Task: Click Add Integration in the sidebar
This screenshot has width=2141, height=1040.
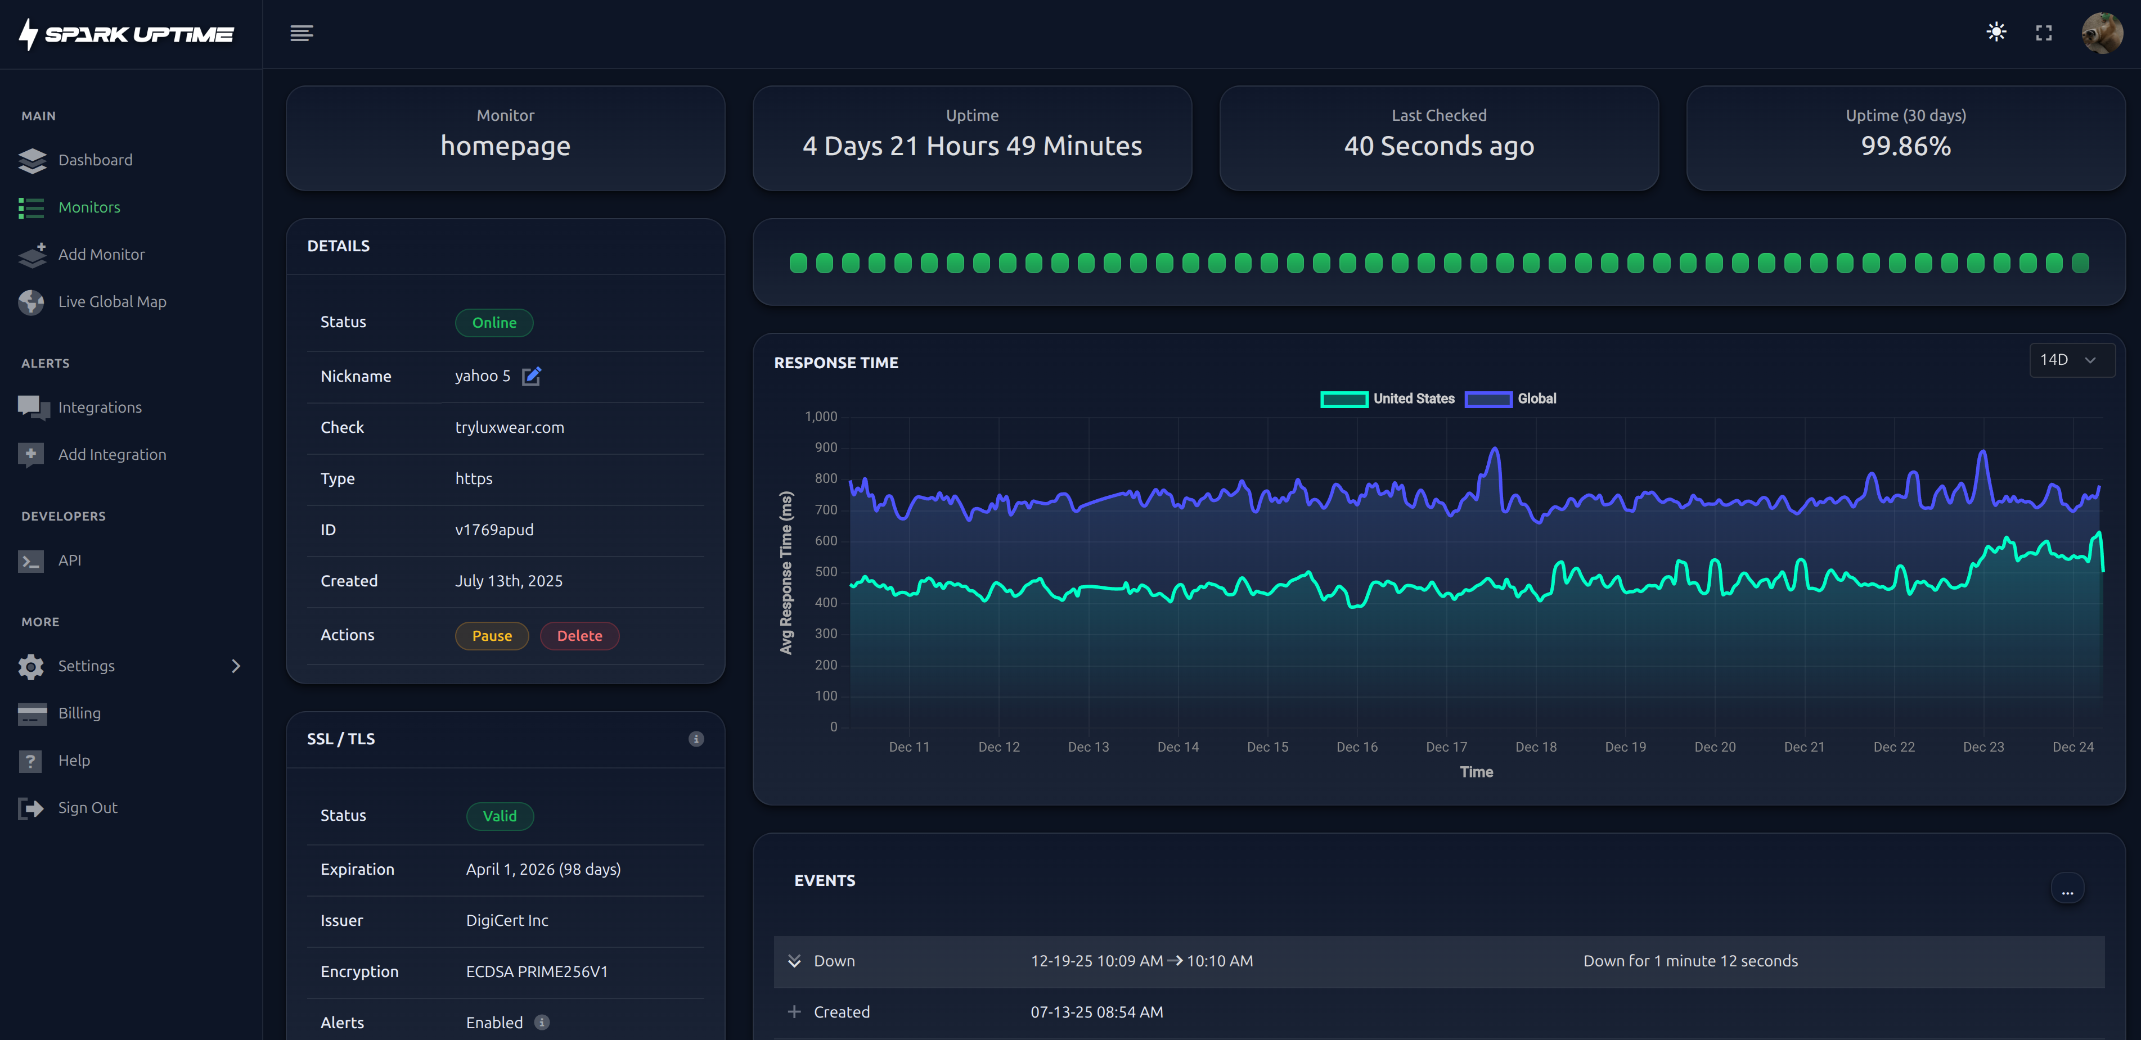Action: click(111, 454)
